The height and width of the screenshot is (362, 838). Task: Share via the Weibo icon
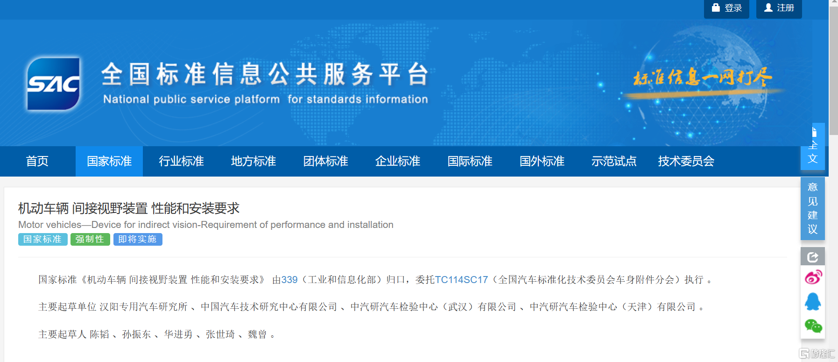click(813, 277)
